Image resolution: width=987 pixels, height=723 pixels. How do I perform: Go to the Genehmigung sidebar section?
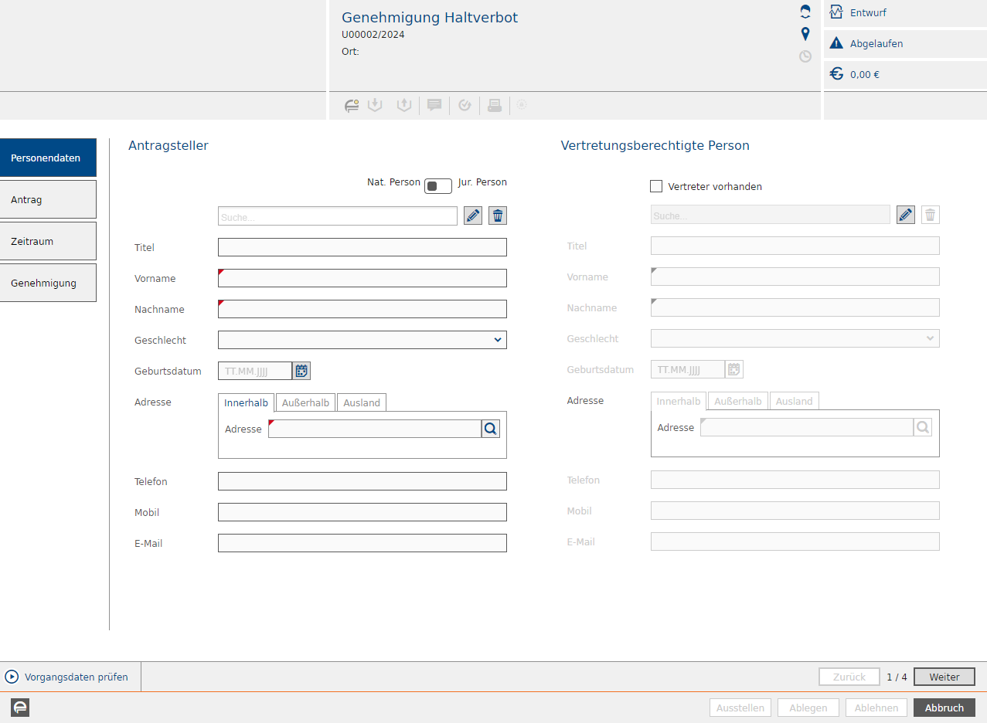[48, 283]
